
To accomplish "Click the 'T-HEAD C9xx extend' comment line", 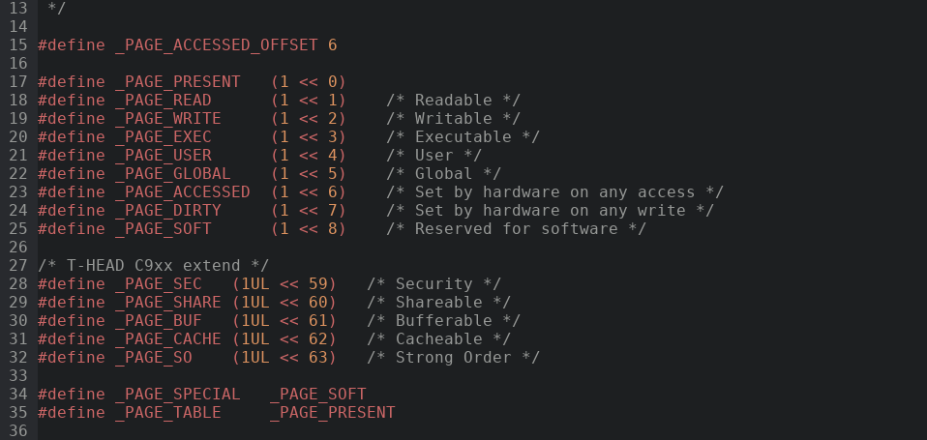I will (153, 265).
